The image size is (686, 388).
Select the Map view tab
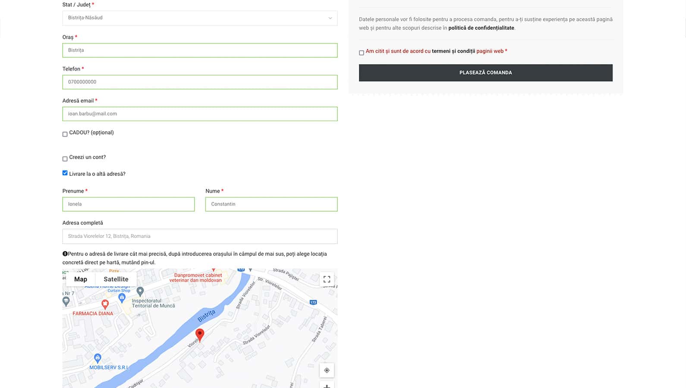(81, 279)
